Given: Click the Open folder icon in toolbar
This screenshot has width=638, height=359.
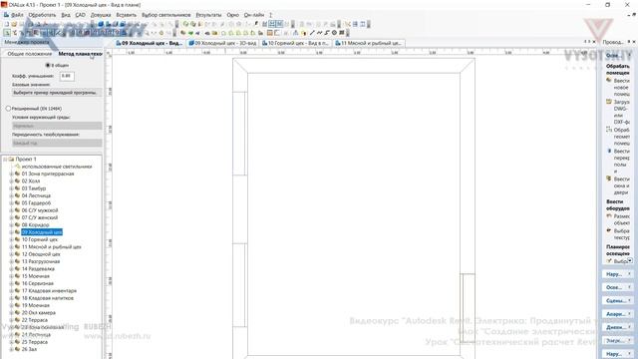Looking at the screenshot, I should (x=14, y=24).
